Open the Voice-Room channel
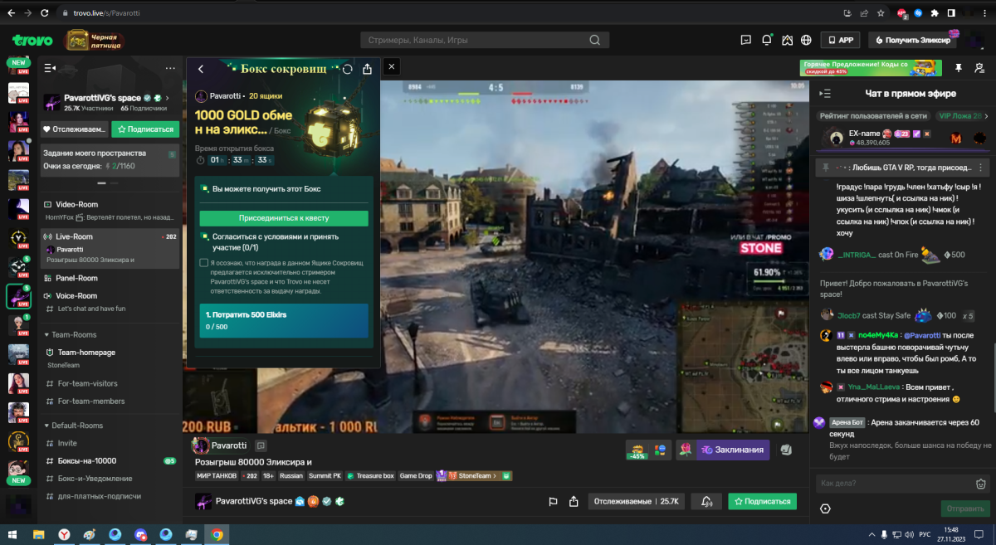 (x=76, y=296)
